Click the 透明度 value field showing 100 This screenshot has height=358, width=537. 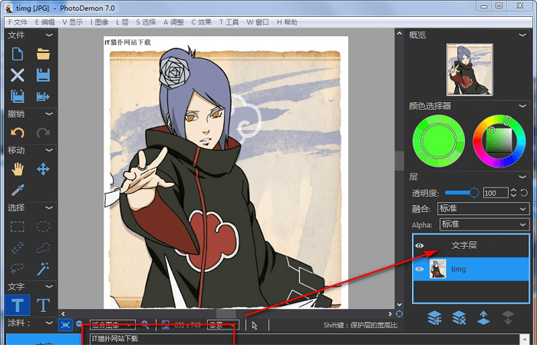(496, 193)
